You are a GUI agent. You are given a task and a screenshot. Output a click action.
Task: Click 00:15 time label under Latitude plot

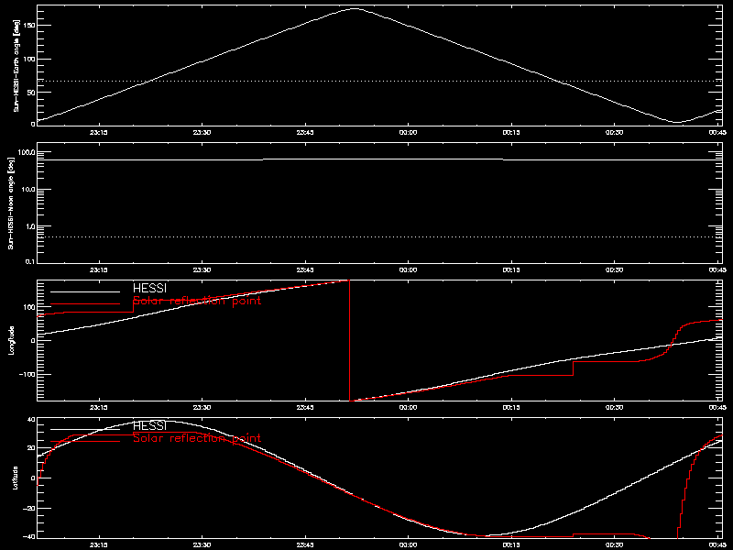(x=511, y=544)
